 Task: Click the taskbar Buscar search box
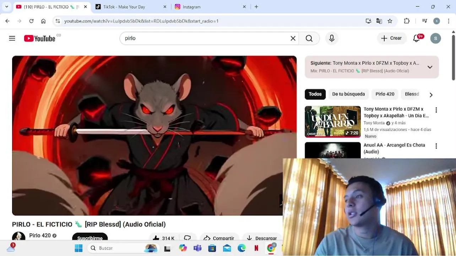(x=123, y=248)
